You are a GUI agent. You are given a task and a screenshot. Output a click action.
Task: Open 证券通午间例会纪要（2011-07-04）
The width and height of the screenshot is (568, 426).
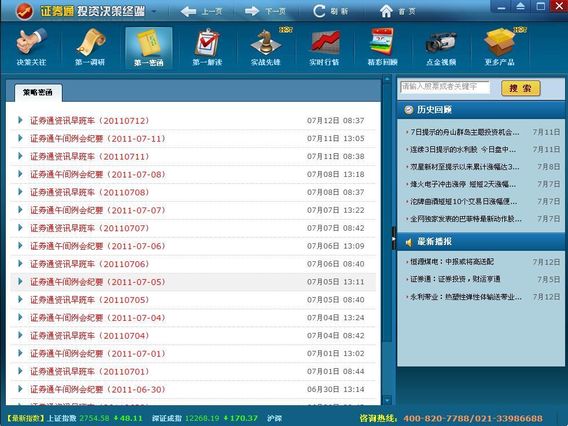pos(98,318)
